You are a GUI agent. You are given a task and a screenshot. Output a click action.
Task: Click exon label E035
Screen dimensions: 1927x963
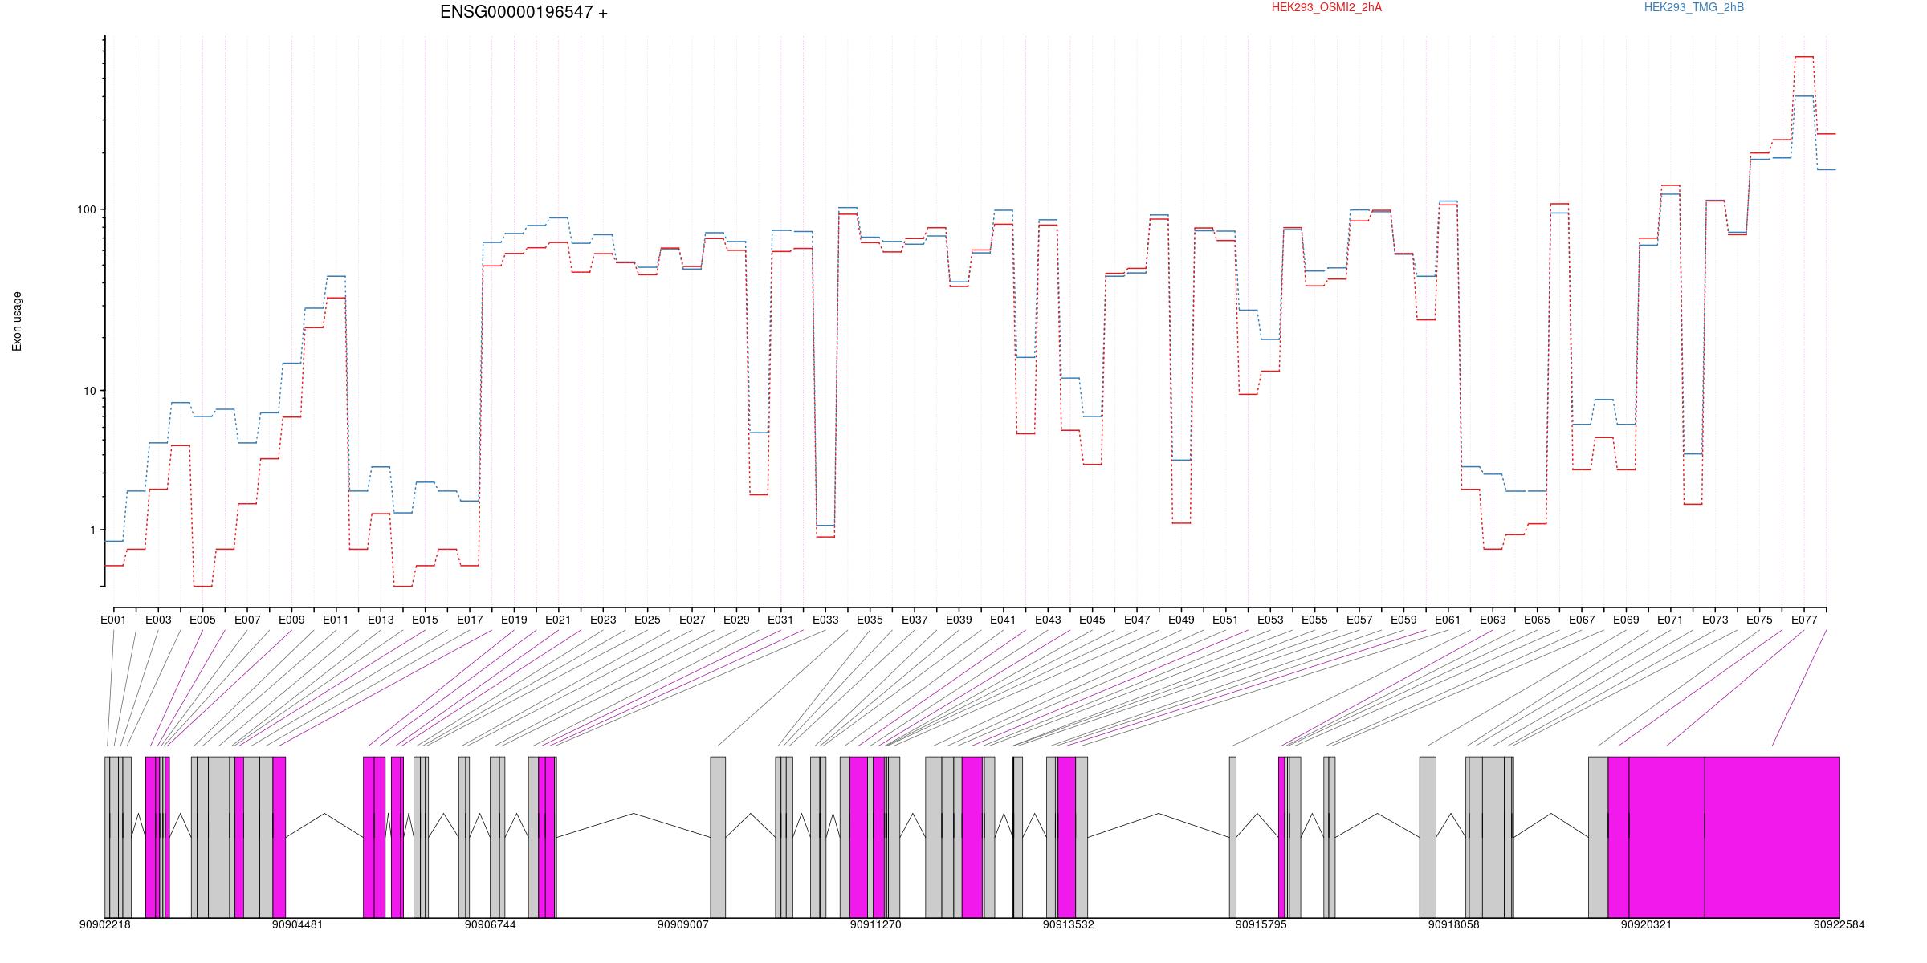coord(870,620)
